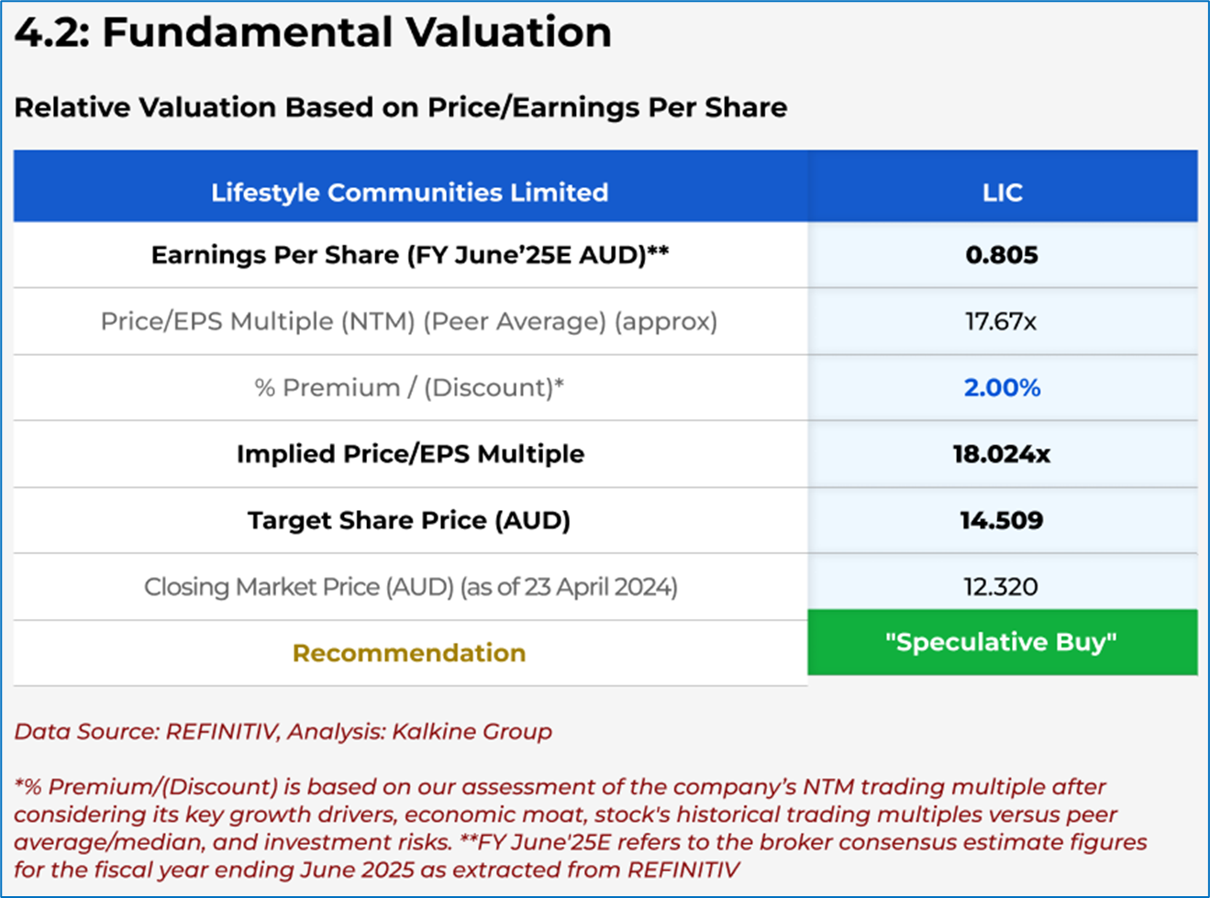
Task: Click the blue 2.00% premium value
Action: (x=1002, y=388)
